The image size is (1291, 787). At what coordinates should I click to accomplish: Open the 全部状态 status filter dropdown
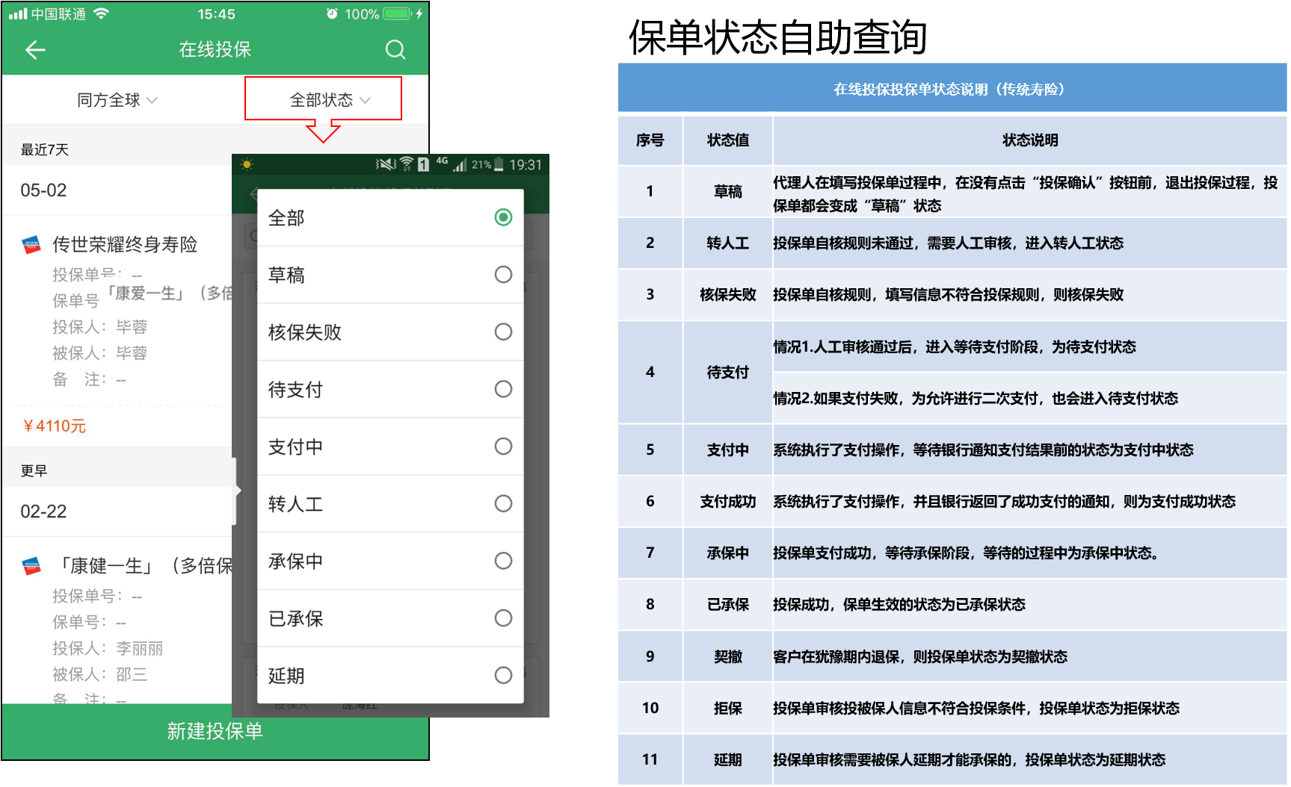[323, 99]
